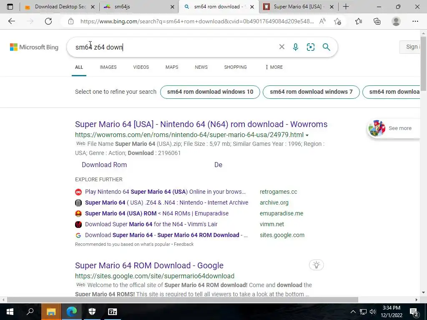Select the MAPS search tab

click(x=172, y=67)
